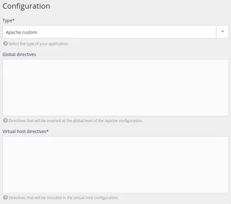The height and width of the screenshot is (204, 231).
Task: Select the Apache custom type field
Action: [115, 32]
